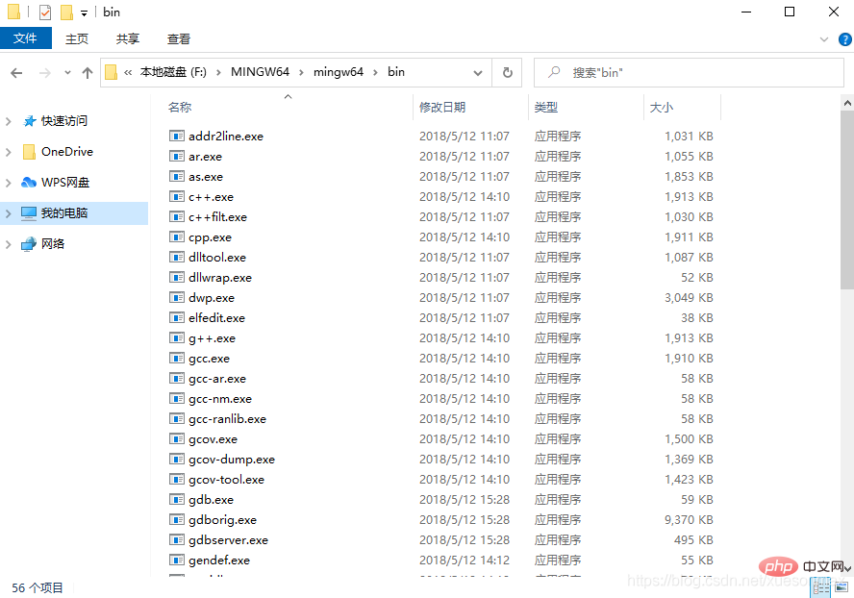
Task: Refresh the folder with the refresh icon
Action: 507,72
